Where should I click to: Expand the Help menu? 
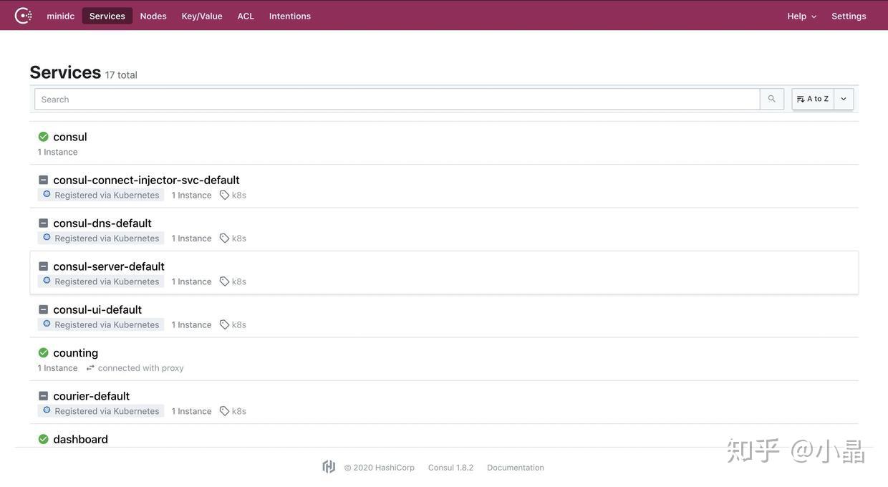(x=801, y=16)
